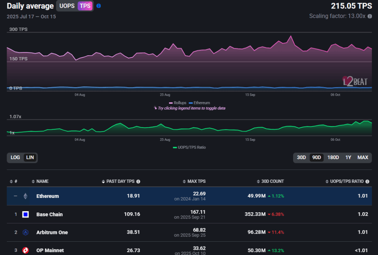378x255 pixels.
Task: Switch the daily average chart to UOPS
Action: (67, 6)
